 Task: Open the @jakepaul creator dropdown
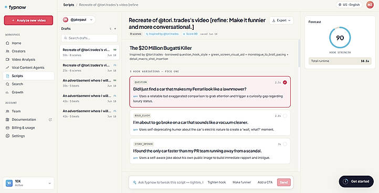[x=78, y=20]
